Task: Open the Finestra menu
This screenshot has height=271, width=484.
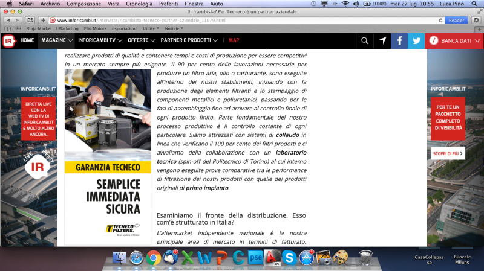Action: [194, 4]
